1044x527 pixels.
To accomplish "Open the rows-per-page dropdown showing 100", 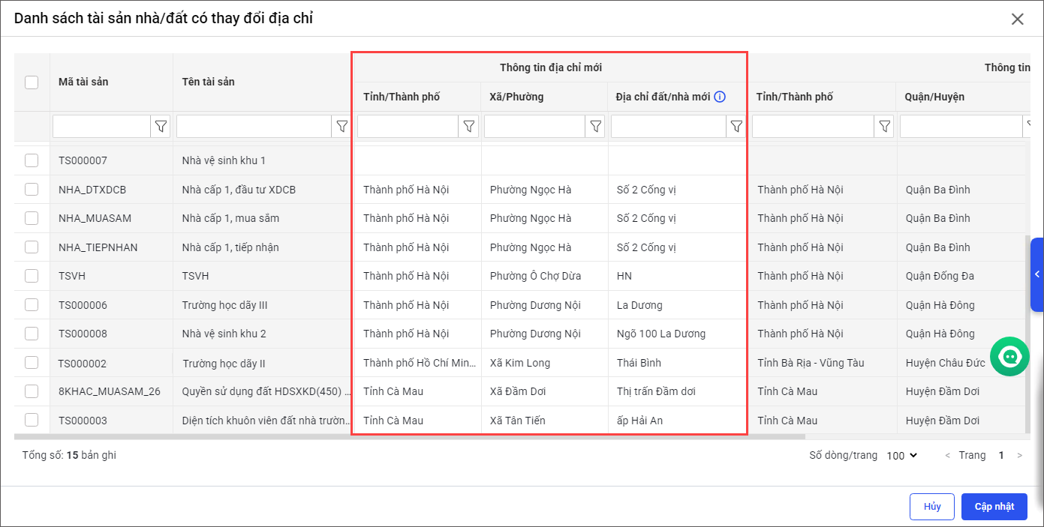I will tap(901, 456).
